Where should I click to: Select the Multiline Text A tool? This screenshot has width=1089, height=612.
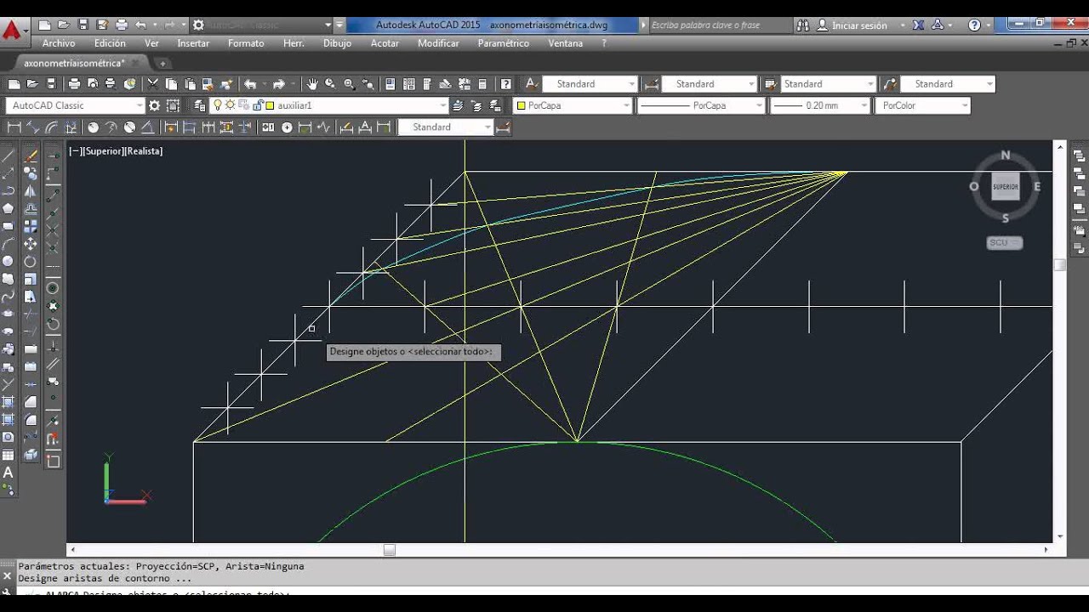(9, 473)
